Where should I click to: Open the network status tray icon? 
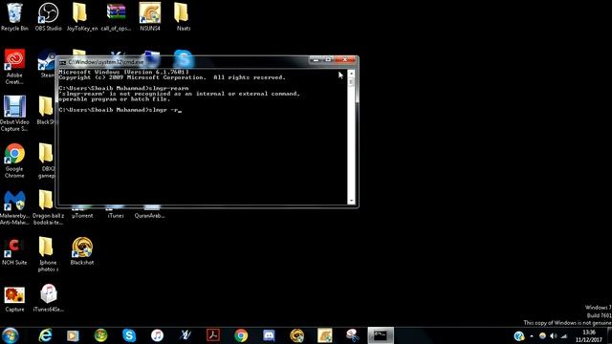tap(564, 335)
